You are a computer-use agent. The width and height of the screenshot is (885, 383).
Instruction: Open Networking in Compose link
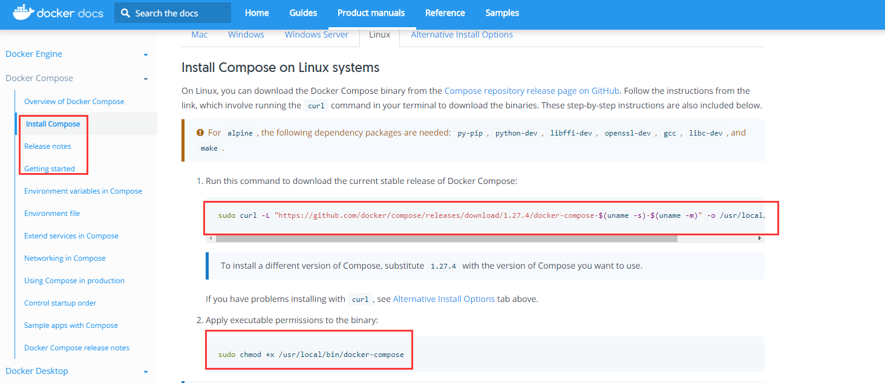(x=65, y=258)
